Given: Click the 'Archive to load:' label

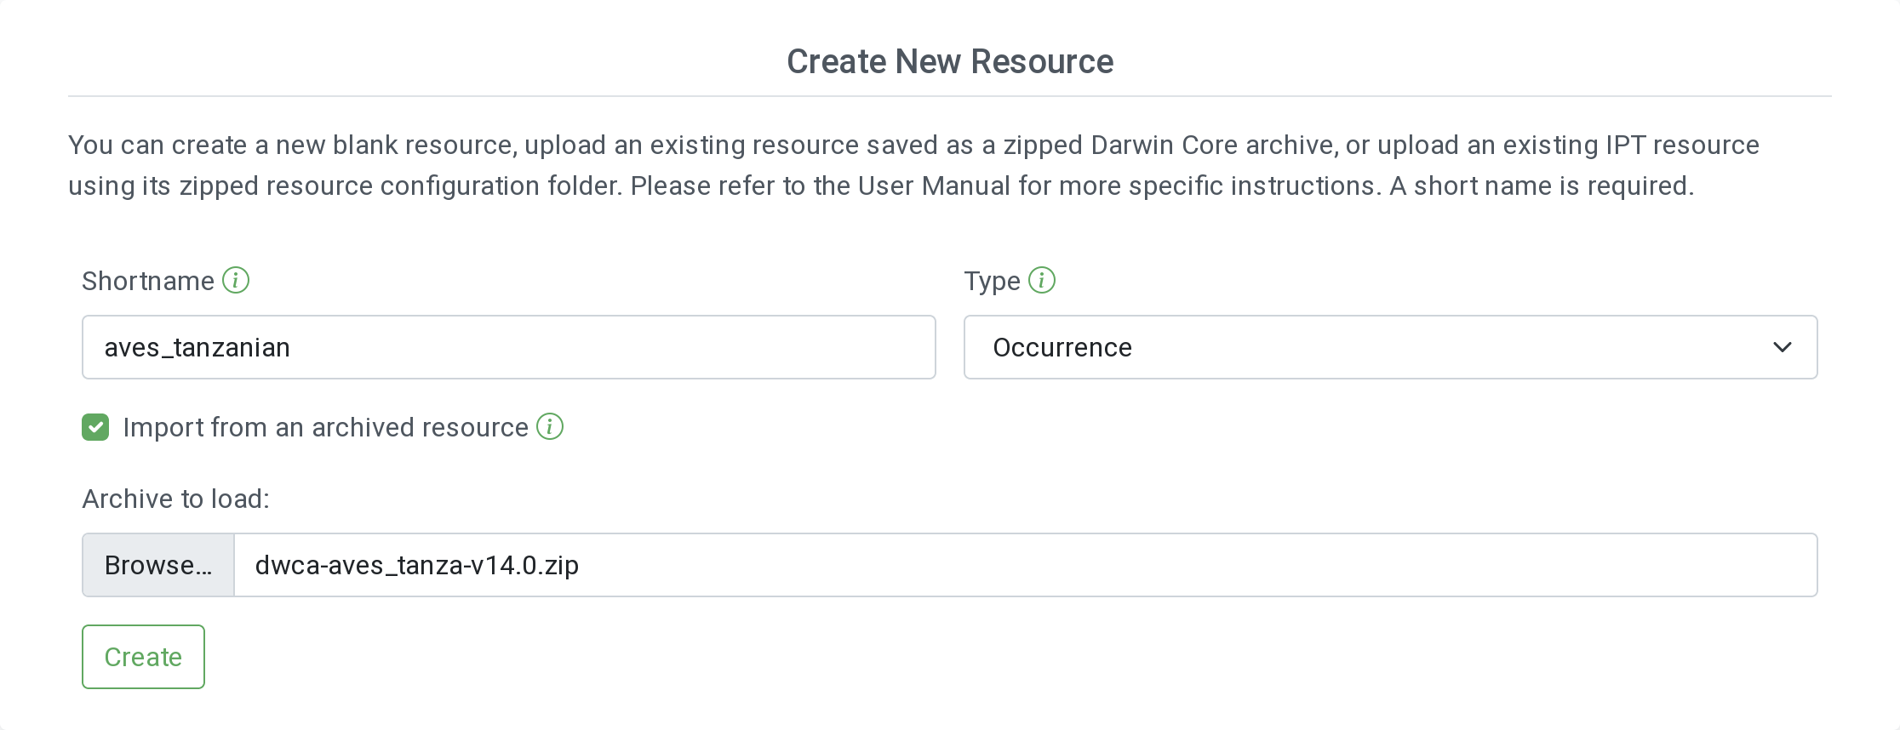Looking at the screenshot, I should click(x=175, y=499).
